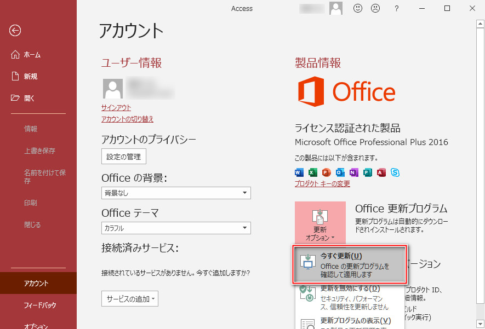
Task: Click the Word product icon
Action: click(299, 172)
